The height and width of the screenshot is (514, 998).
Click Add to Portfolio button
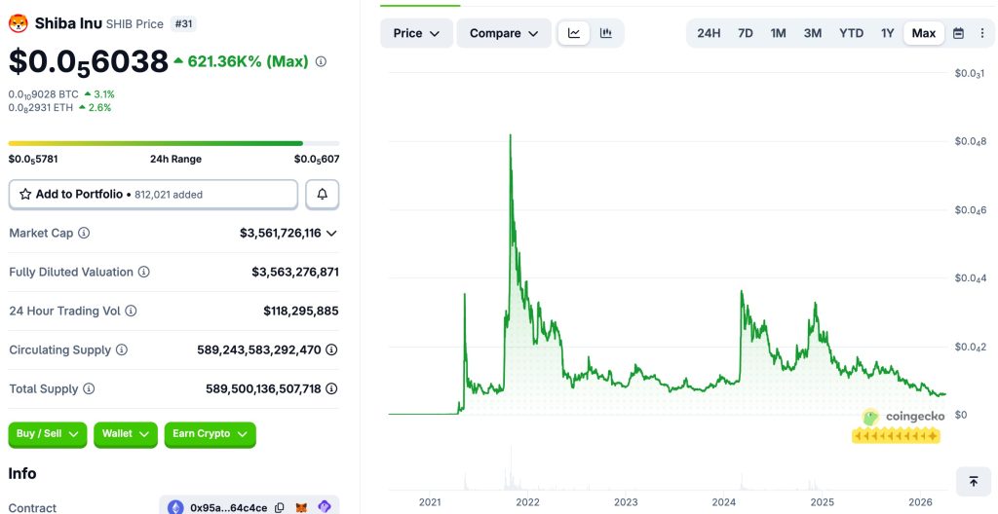point(153,194)
